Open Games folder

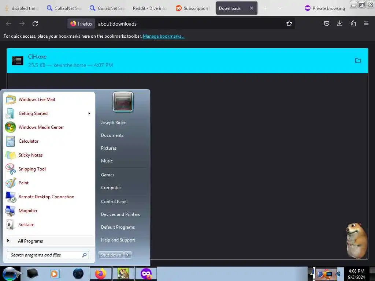pos(108,175)
